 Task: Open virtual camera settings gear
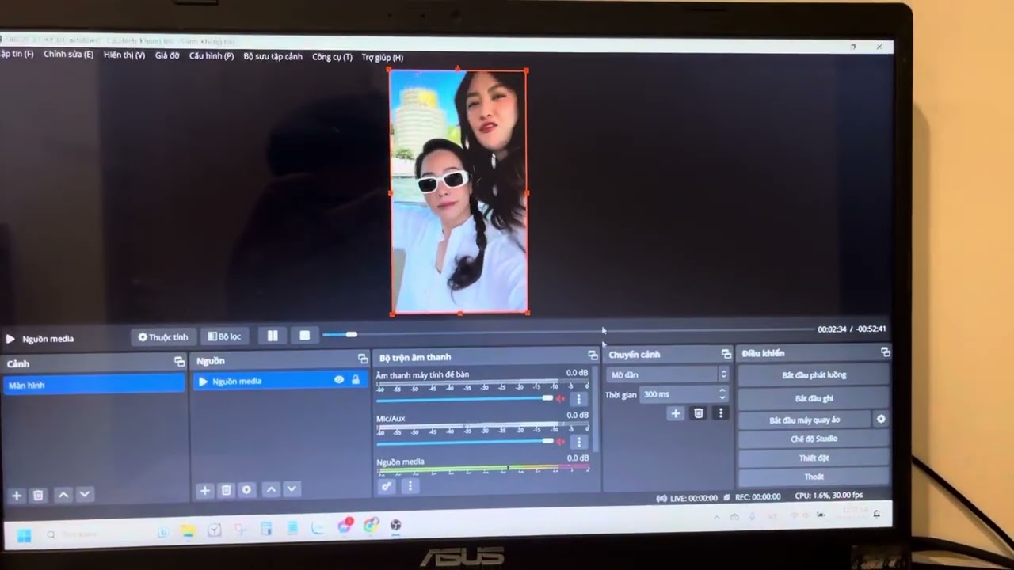pos(881,420)
